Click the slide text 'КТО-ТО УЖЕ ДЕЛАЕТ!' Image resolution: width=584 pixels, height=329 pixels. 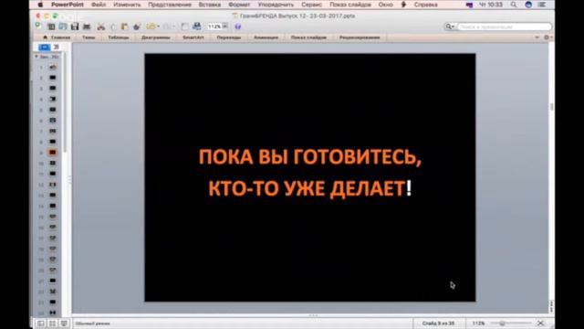point(310,188)
